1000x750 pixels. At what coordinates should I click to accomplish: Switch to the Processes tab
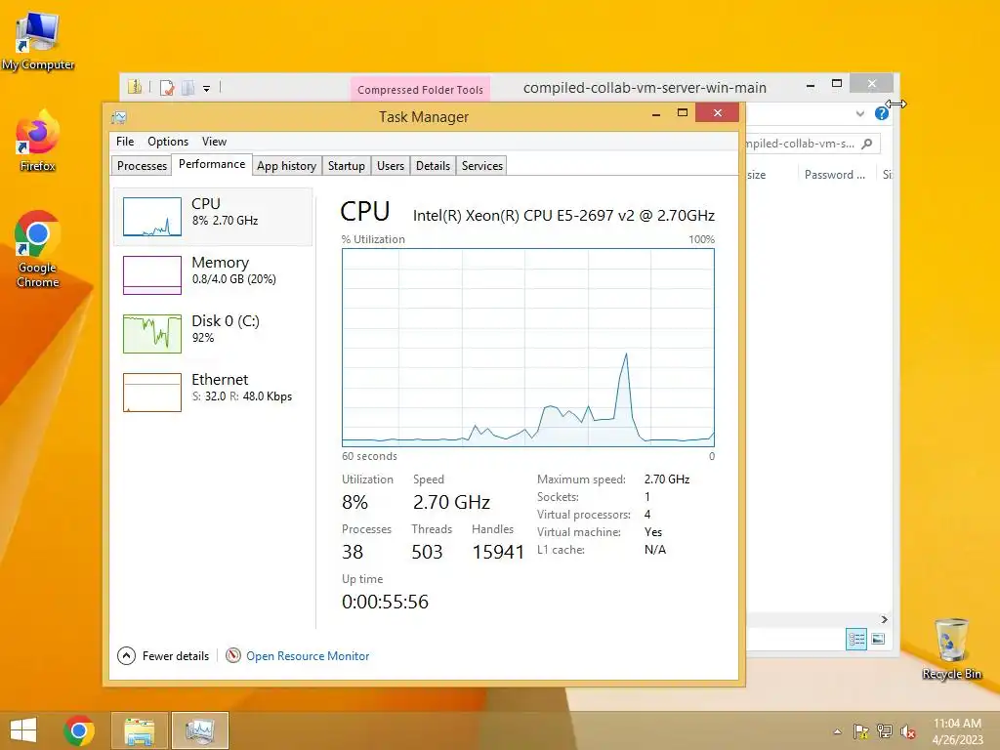tap(142, 166)
